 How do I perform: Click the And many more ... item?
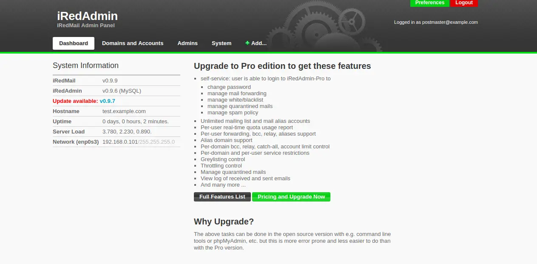223,185
